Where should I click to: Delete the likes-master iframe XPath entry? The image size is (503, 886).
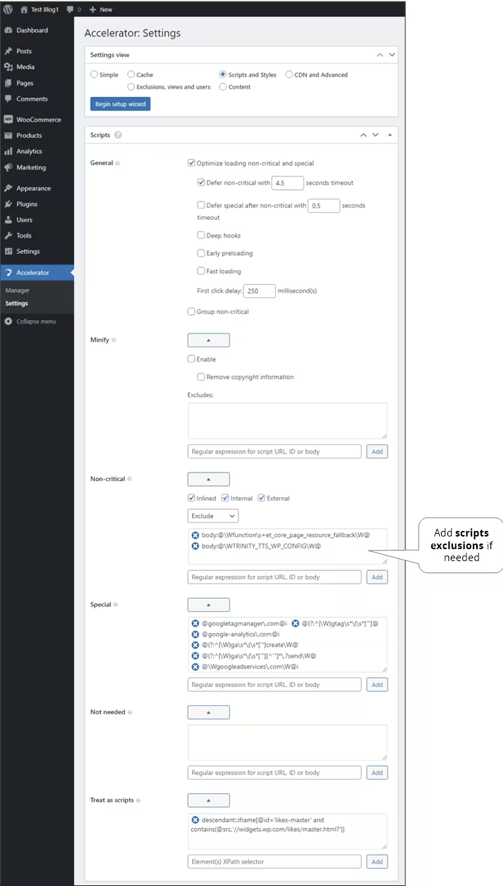(195, 821)
